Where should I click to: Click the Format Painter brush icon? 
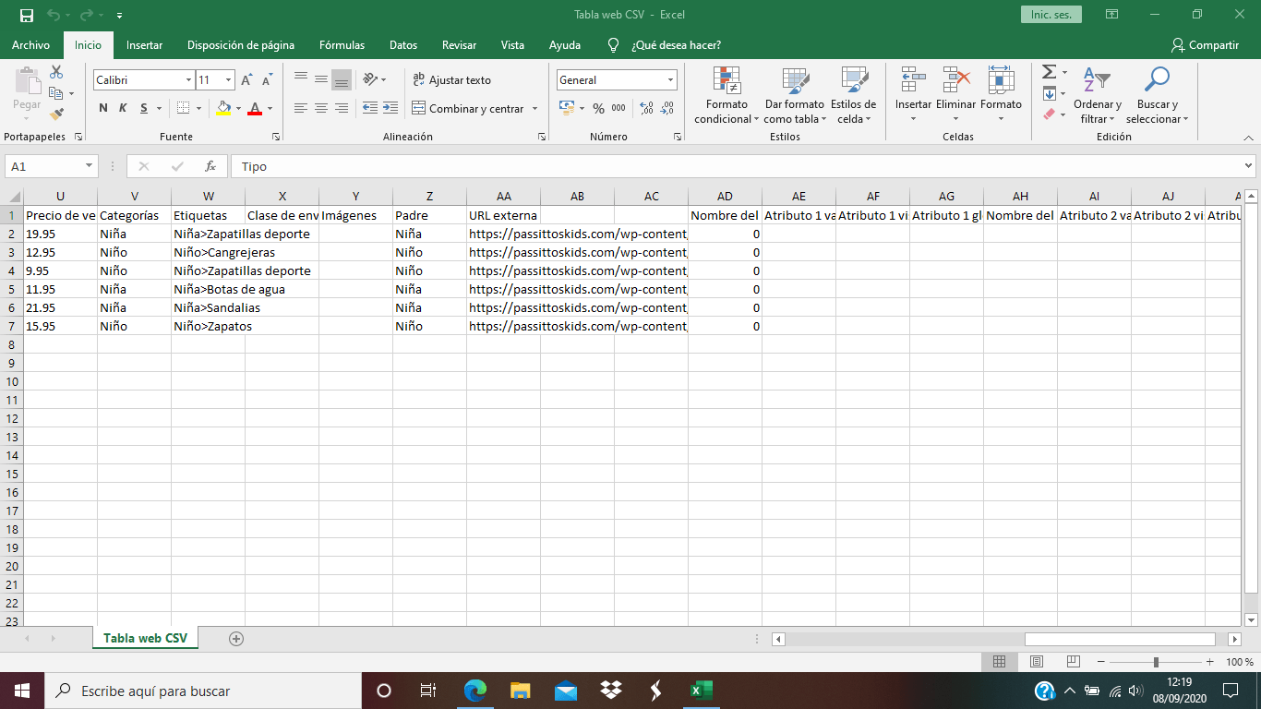coord(56,114)
